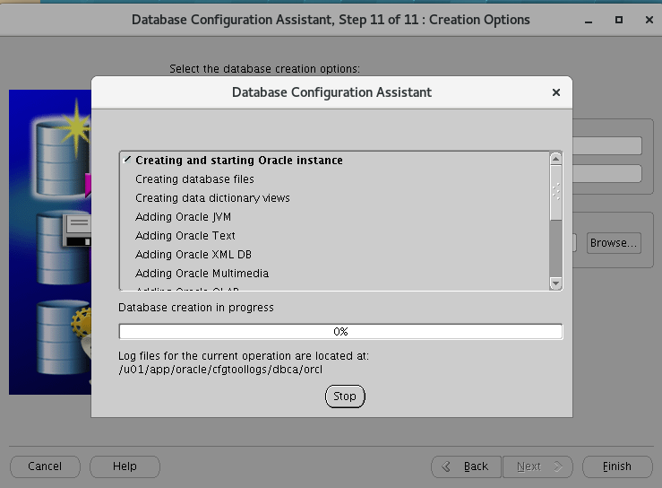Close the Database Configuration Assistant progress dialog
Screen dimensions: 662x488
[555, 92]
